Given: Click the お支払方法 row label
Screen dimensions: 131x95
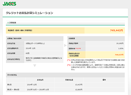Looking at the screenshot, I should tap(11, 43).
